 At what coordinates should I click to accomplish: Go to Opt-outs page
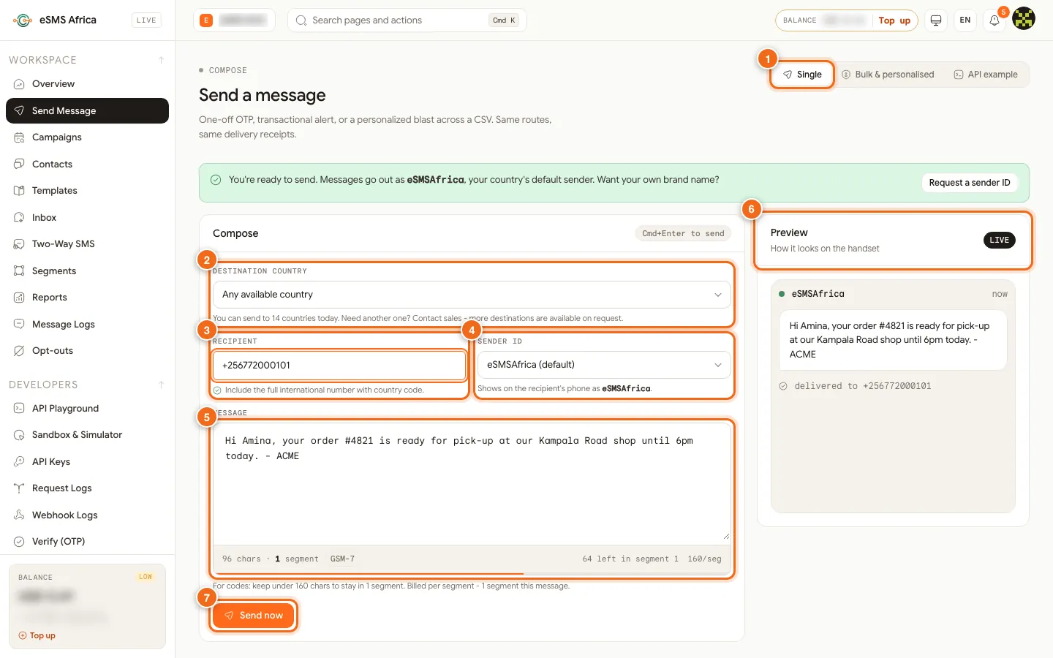[x=87, y=351]
